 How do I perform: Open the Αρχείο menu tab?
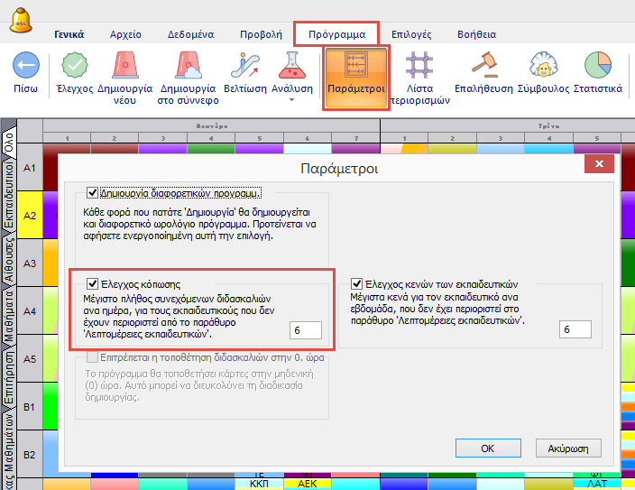(x=125, y=34)
